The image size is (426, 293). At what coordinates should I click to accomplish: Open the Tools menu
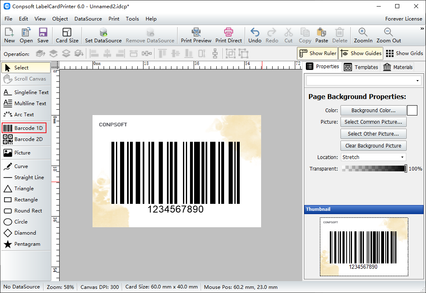coord(132,19)
